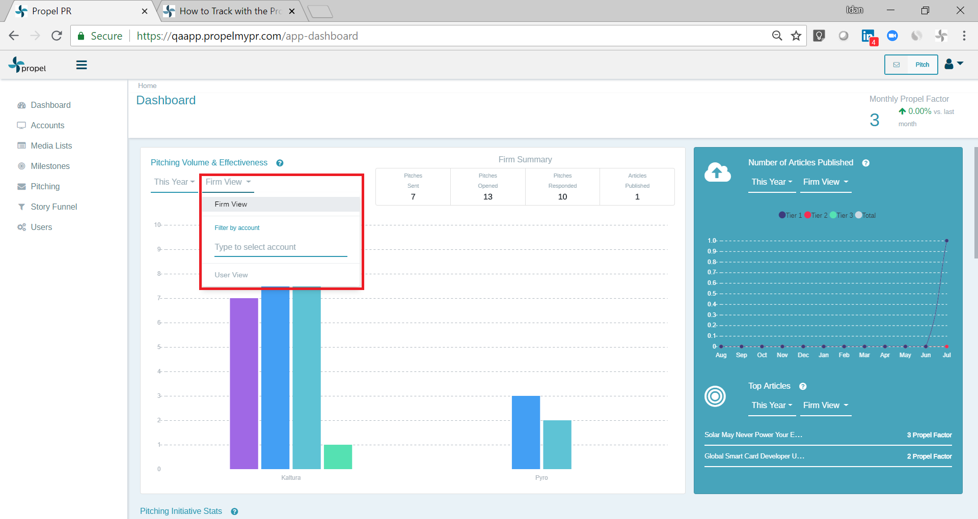
Task: Open Firm View dropdown under Top Articles
Action: tap(826, 406)
